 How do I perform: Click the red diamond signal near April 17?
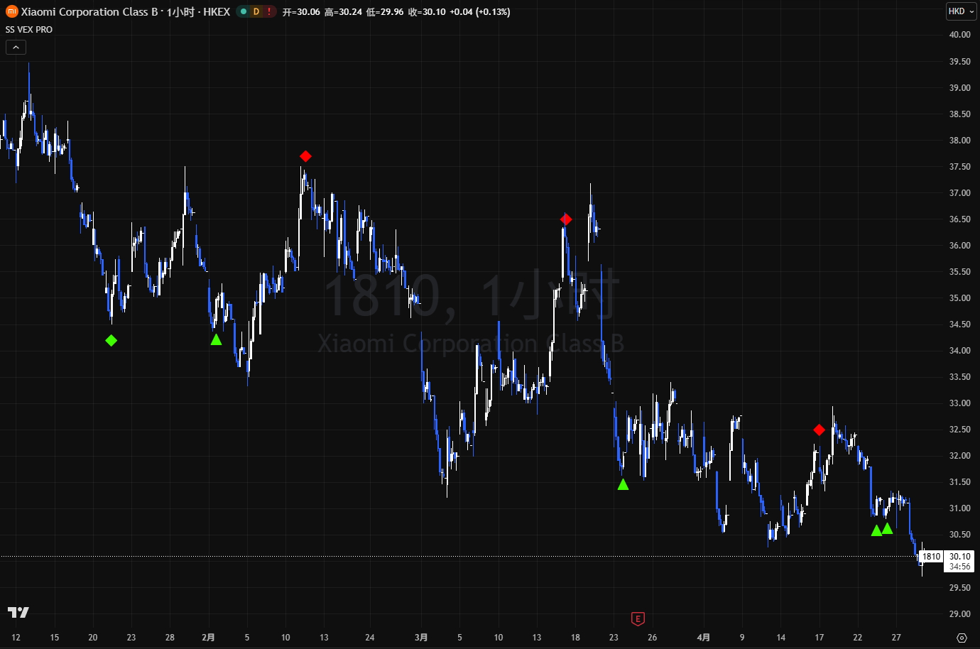coord(819,430)
